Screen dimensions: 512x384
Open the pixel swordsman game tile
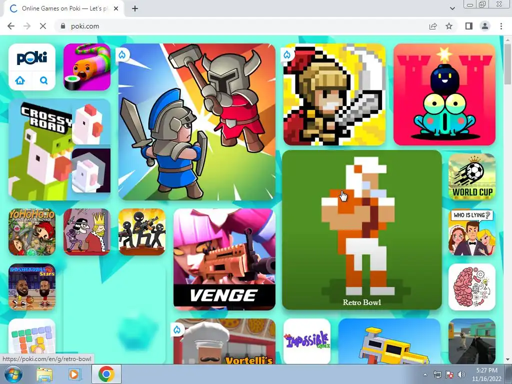point(334,94)
